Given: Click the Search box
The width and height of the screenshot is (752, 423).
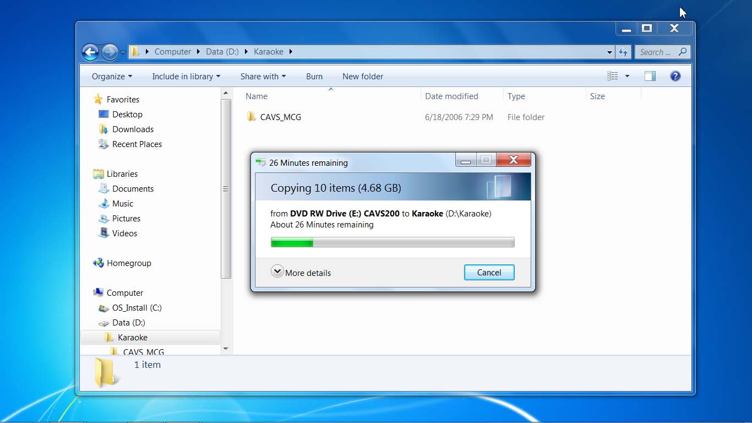Looking at the screenshot, I should [x=663, y=52].
